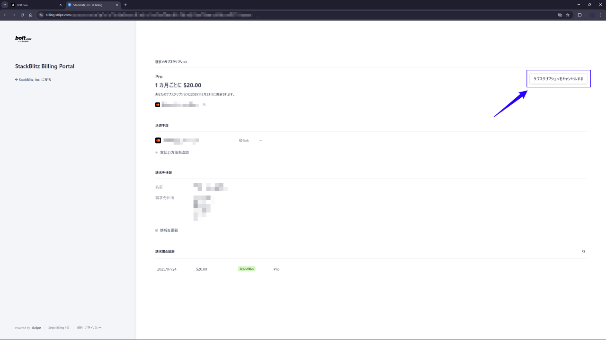The image size is (606, 340).
Task: Click the 請求書の履歴 section heading
Action: [x=165, y=252]
